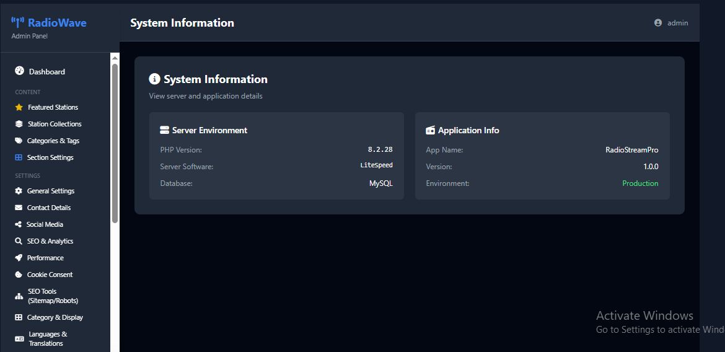Screen dimensions: 725x352
Task: Click the sidebar scrollbar thumb
Action: point(115,143)
